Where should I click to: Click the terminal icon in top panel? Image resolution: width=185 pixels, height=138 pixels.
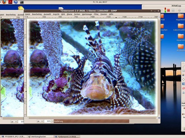click(22, 2)
